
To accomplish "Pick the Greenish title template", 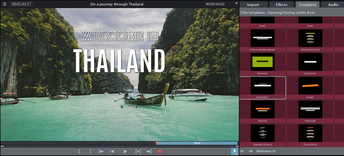I will (263, 64).
